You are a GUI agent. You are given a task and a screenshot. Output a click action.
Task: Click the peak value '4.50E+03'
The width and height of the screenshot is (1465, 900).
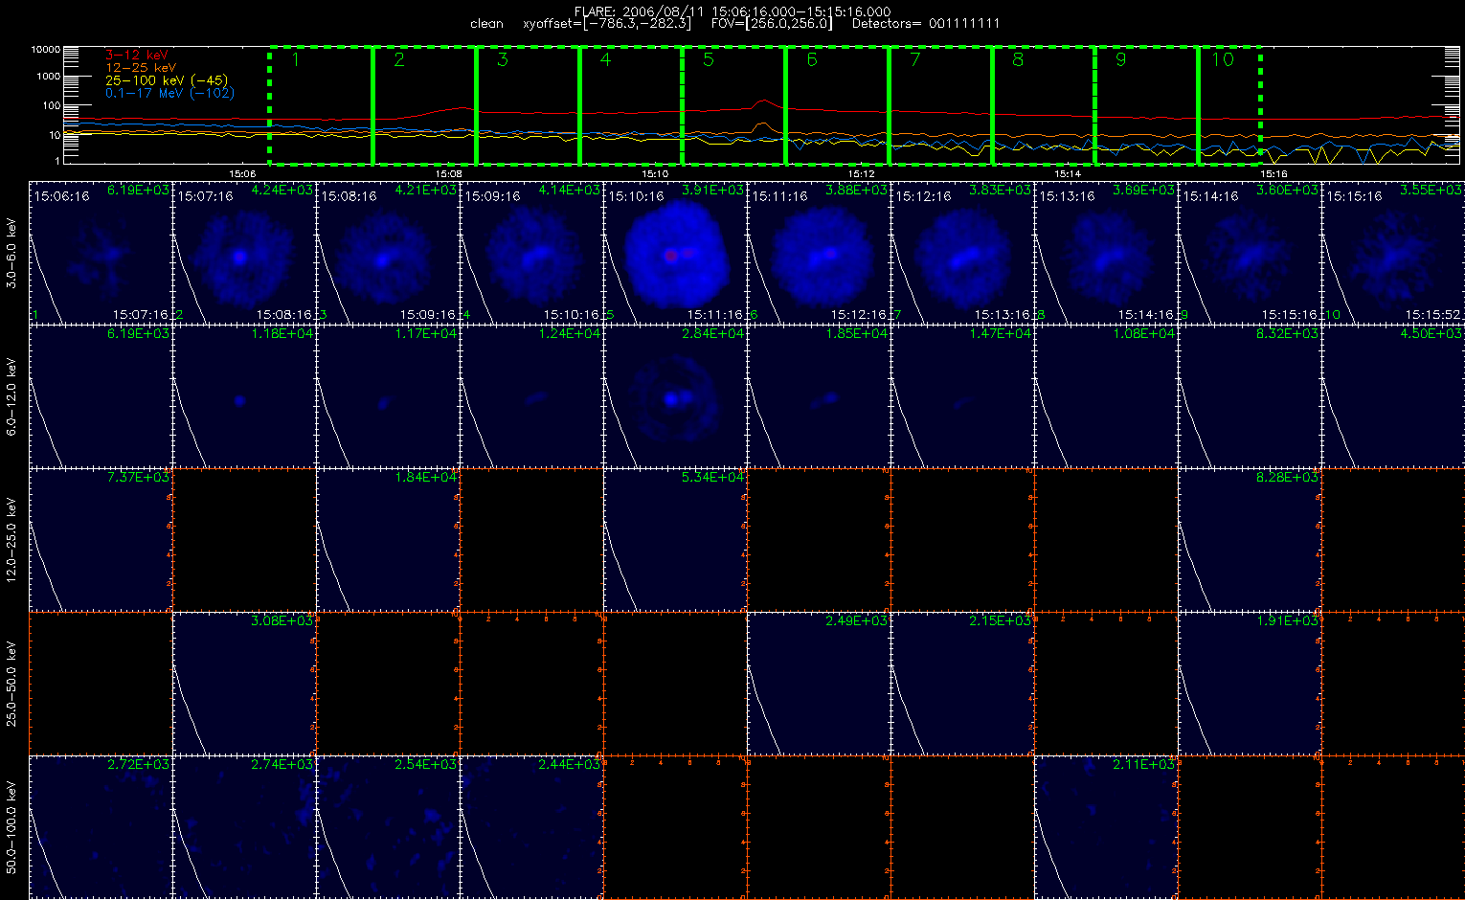(1431, 334)
